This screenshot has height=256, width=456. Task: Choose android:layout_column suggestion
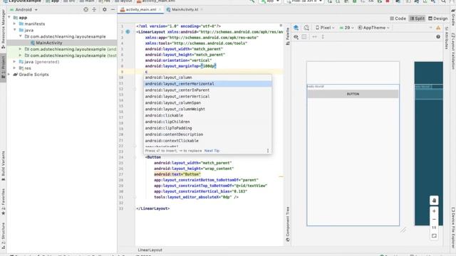[x=207, y=78]
